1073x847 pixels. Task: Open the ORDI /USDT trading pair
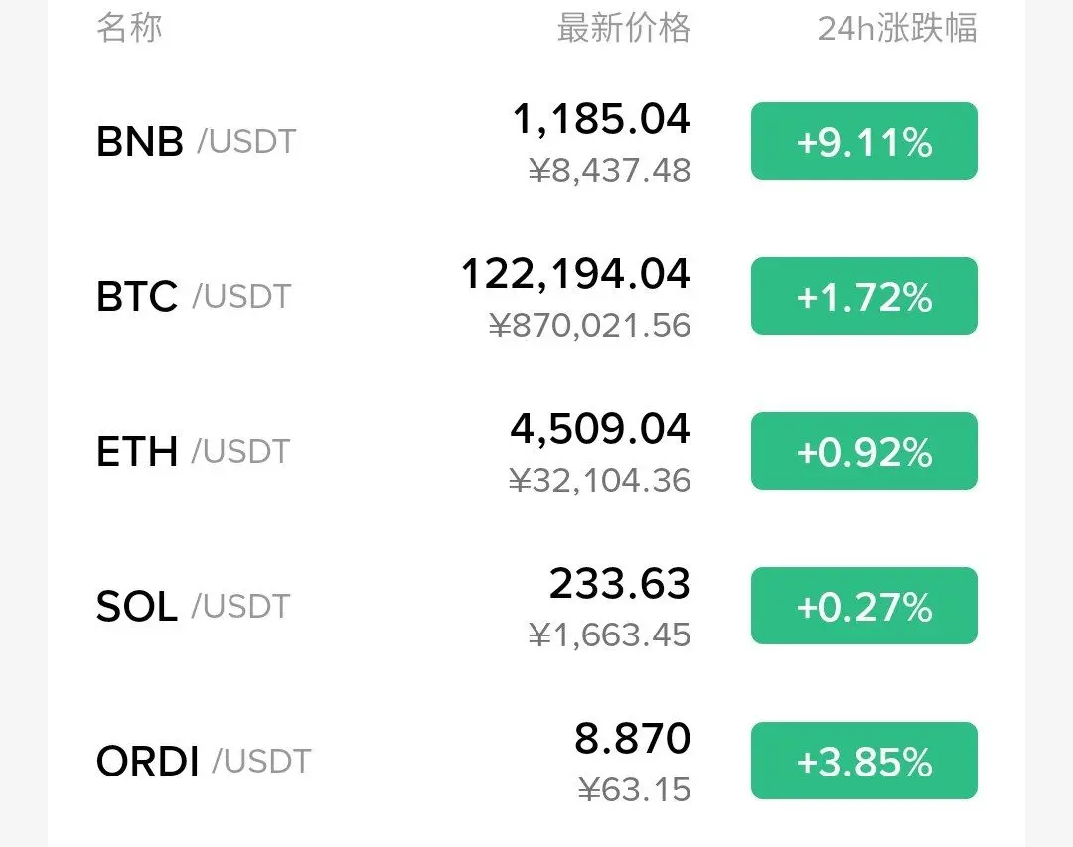[x=536, y=760]
